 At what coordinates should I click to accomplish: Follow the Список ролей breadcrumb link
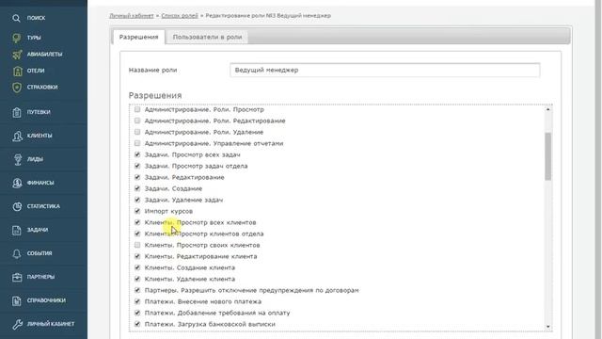[180, 16]
